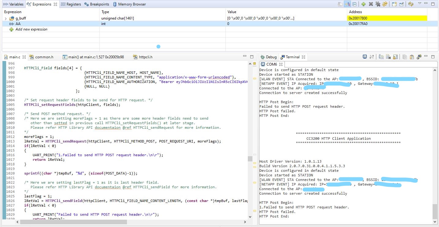Close the COM6 terminal tab
The width and height of the screenshot is (439, 227).
[x=281, y=64]
